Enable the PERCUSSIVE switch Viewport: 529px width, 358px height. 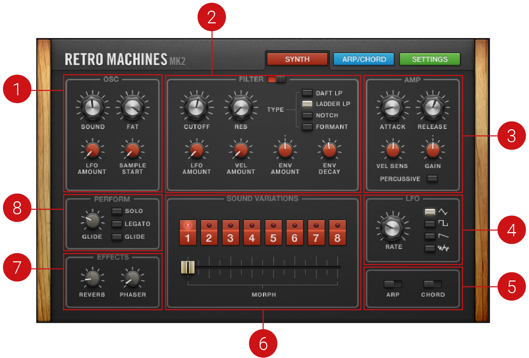point(432,178)
